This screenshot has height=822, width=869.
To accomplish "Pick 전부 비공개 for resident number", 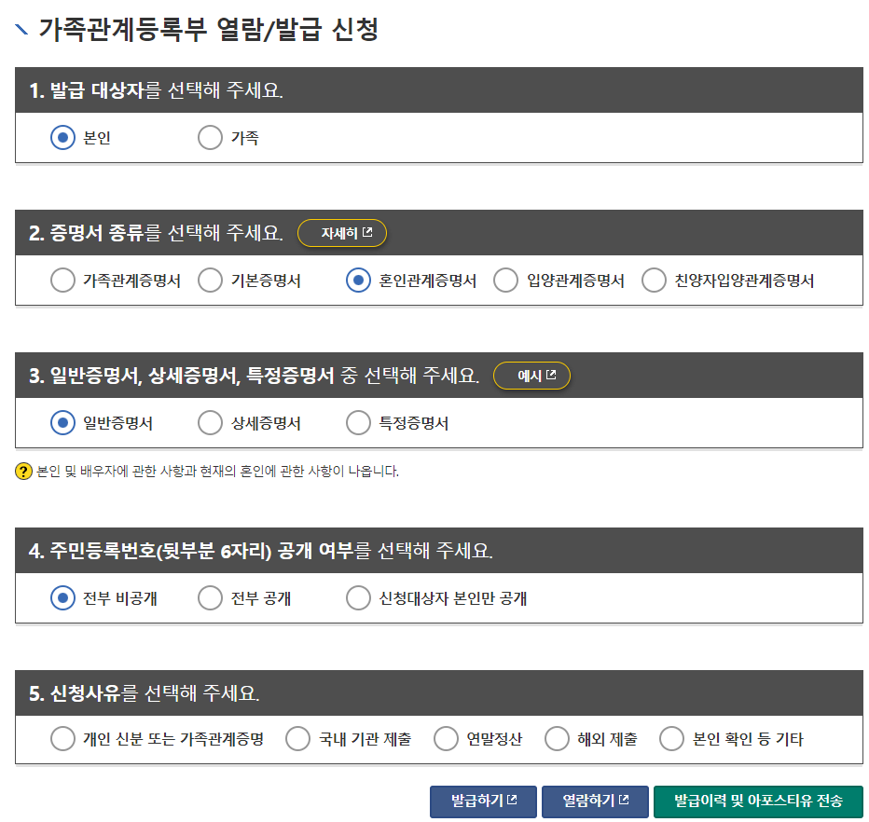I will (62, 598).
